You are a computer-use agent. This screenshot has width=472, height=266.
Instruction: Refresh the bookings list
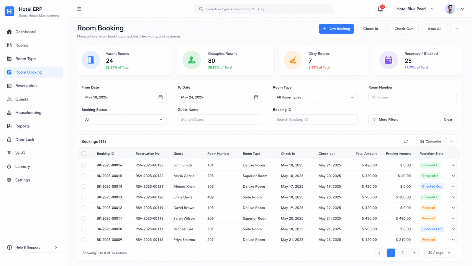(x=406, y=142)
